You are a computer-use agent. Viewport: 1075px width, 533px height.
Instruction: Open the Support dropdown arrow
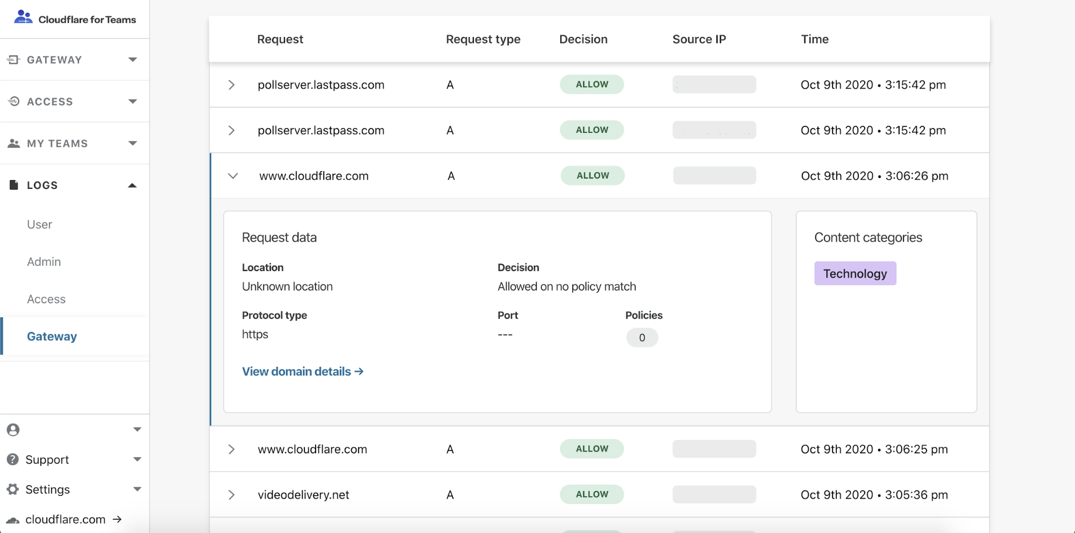137,459
